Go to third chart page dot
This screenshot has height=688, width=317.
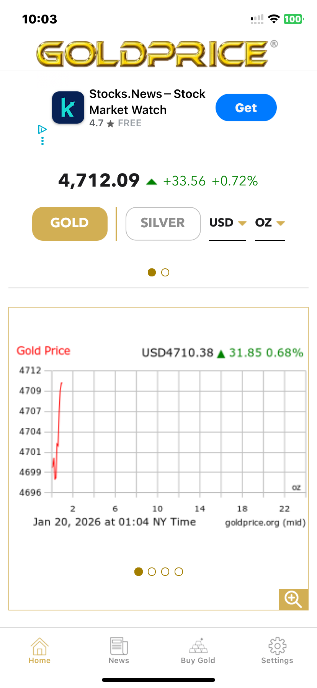coord(165,572)
